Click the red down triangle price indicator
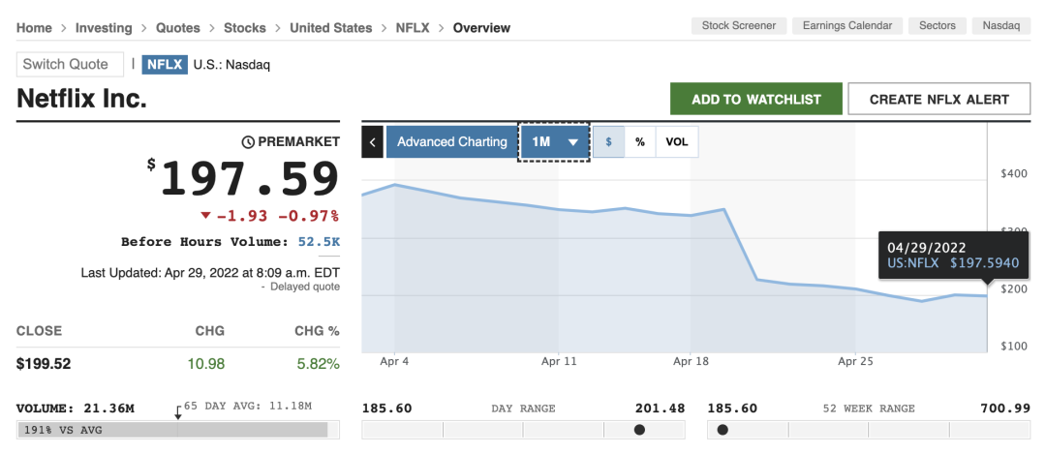 pyautogui.click(x=205, y=215)
